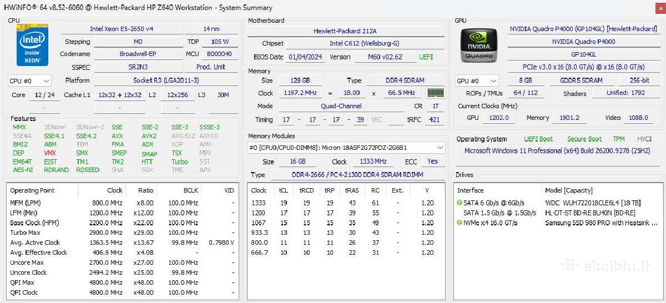
Task: Click the MCU value B000040
Action: pyautogui.click(x=220, y=54)
